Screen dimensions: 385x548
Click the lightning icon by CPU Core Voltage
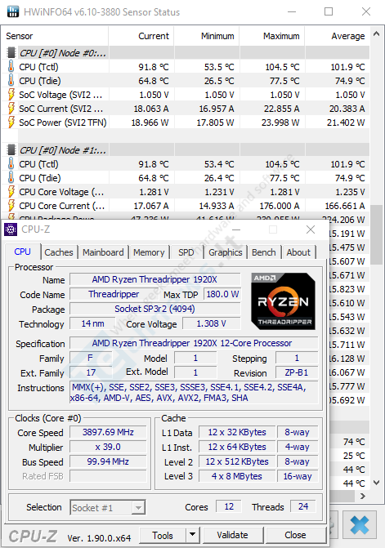[x=11, y=192]
